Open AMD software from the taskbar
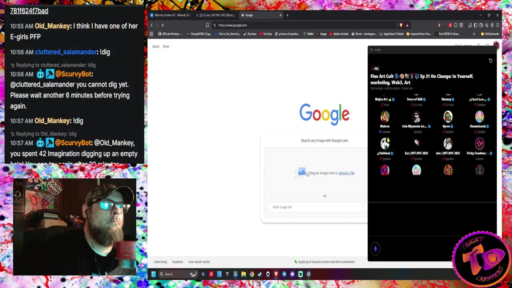This screenshot has height=288, width=512. pyautogui.click(x=211, y=274)
